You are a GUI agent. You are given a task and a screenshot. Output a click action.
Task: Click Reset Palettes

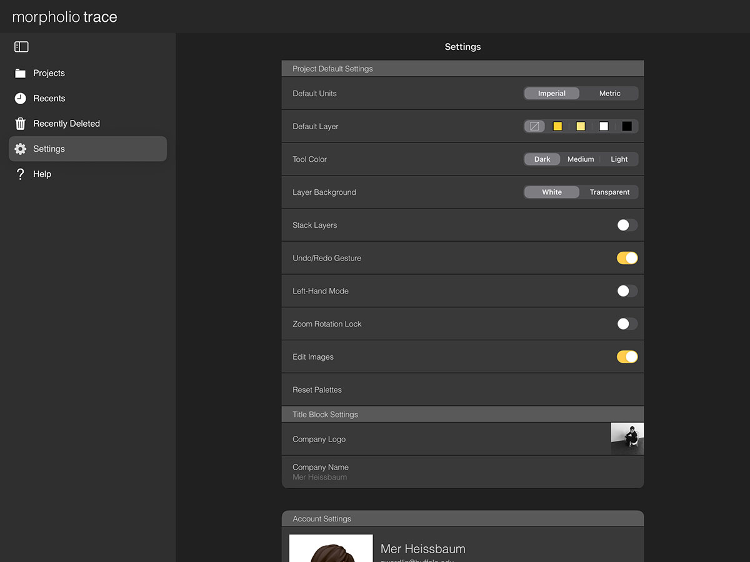(317, 390)
